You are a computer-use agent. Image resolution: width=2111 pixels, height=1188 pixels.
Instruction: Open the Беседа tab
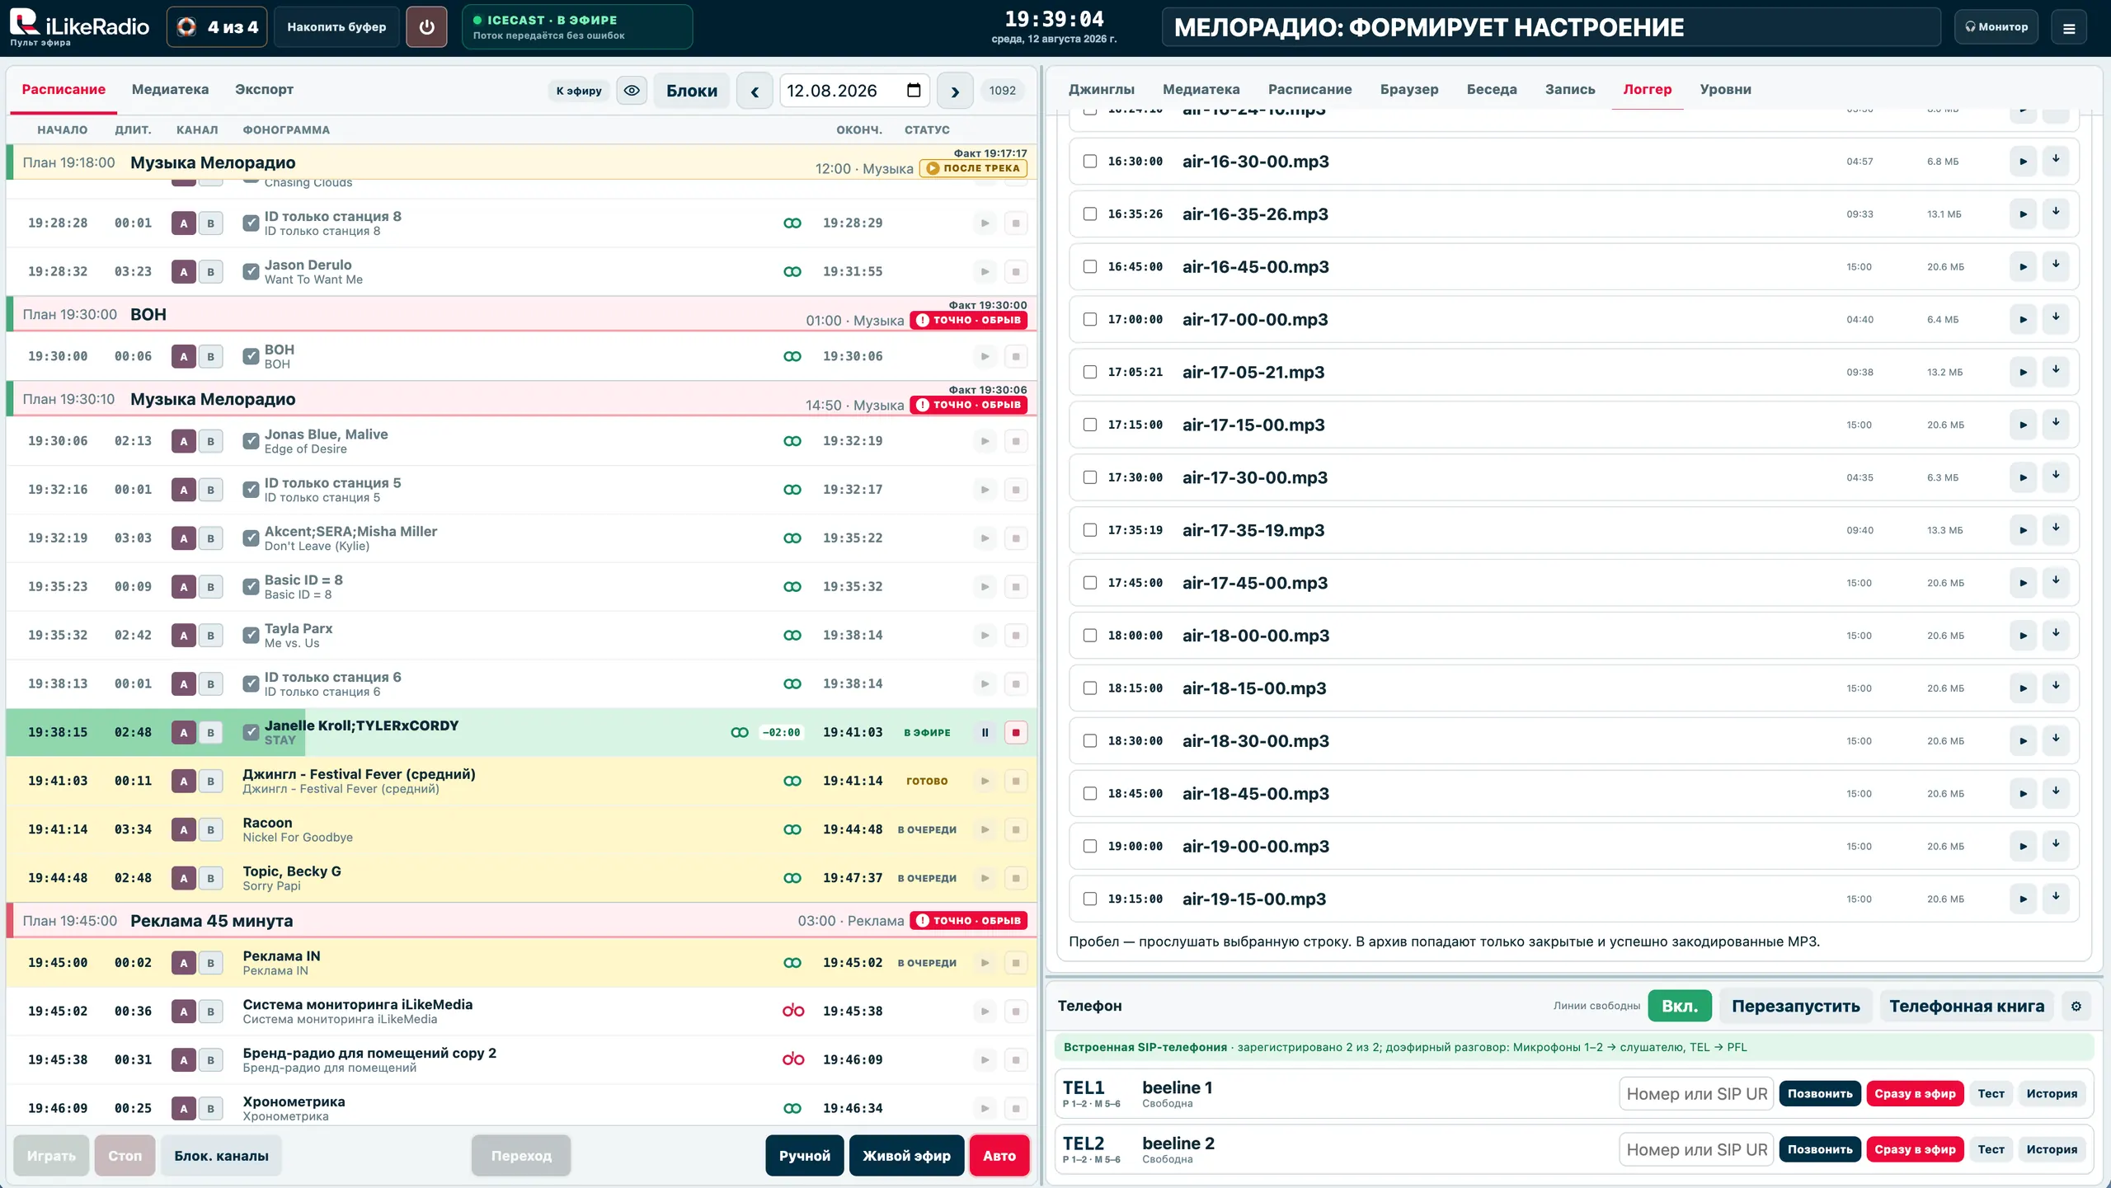coord(1492,89)
